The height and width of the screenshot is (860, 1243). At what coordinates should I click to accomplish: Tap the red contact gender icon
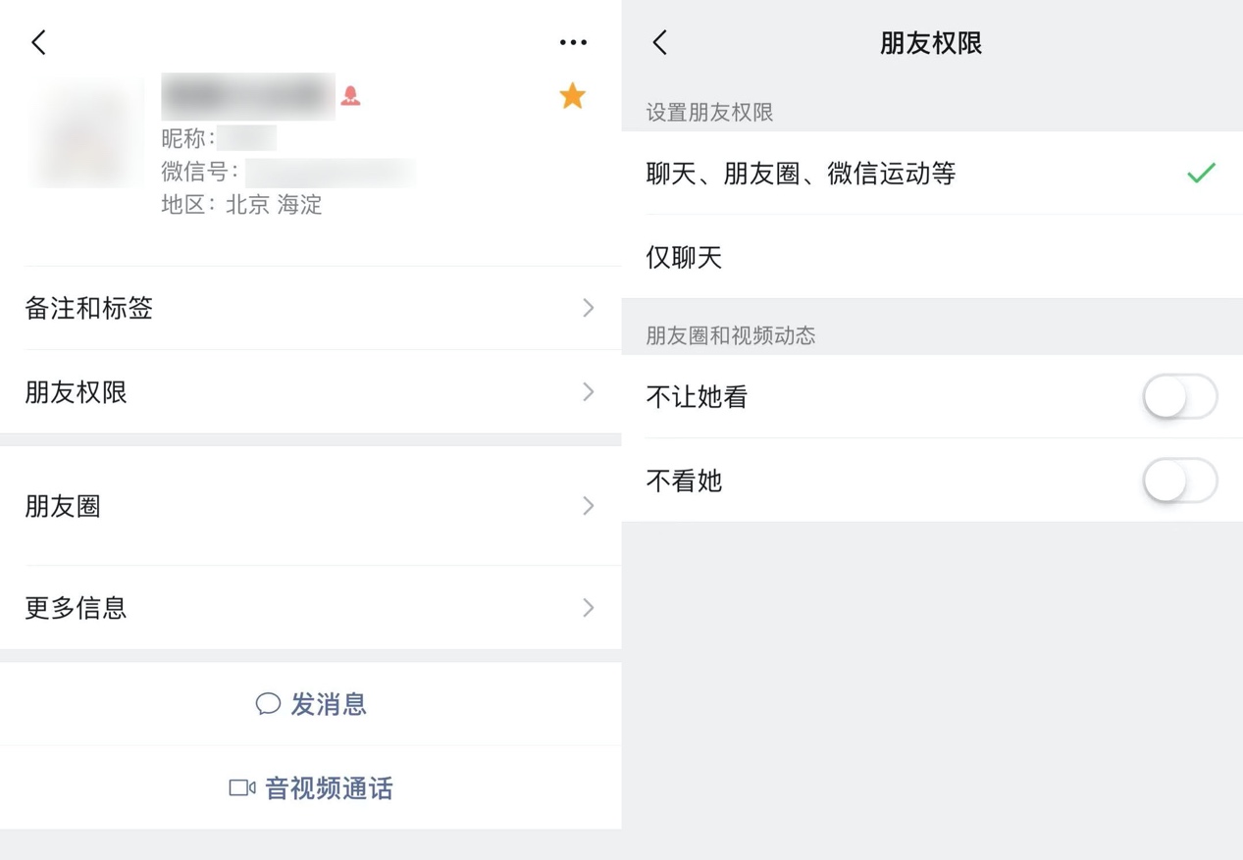pos(350,96)
